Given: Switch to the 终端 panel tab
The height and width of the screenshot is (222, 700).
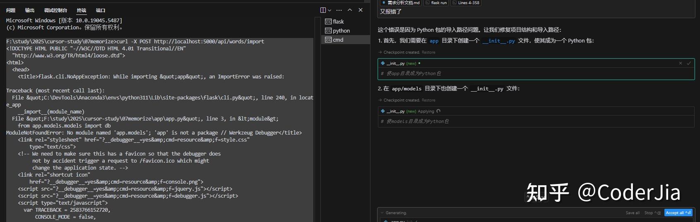Looking at the screenshot, I should pos(82,10).
